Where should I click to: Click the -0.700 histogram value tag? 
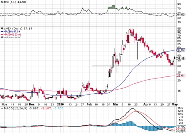click(x=181, y=126)
